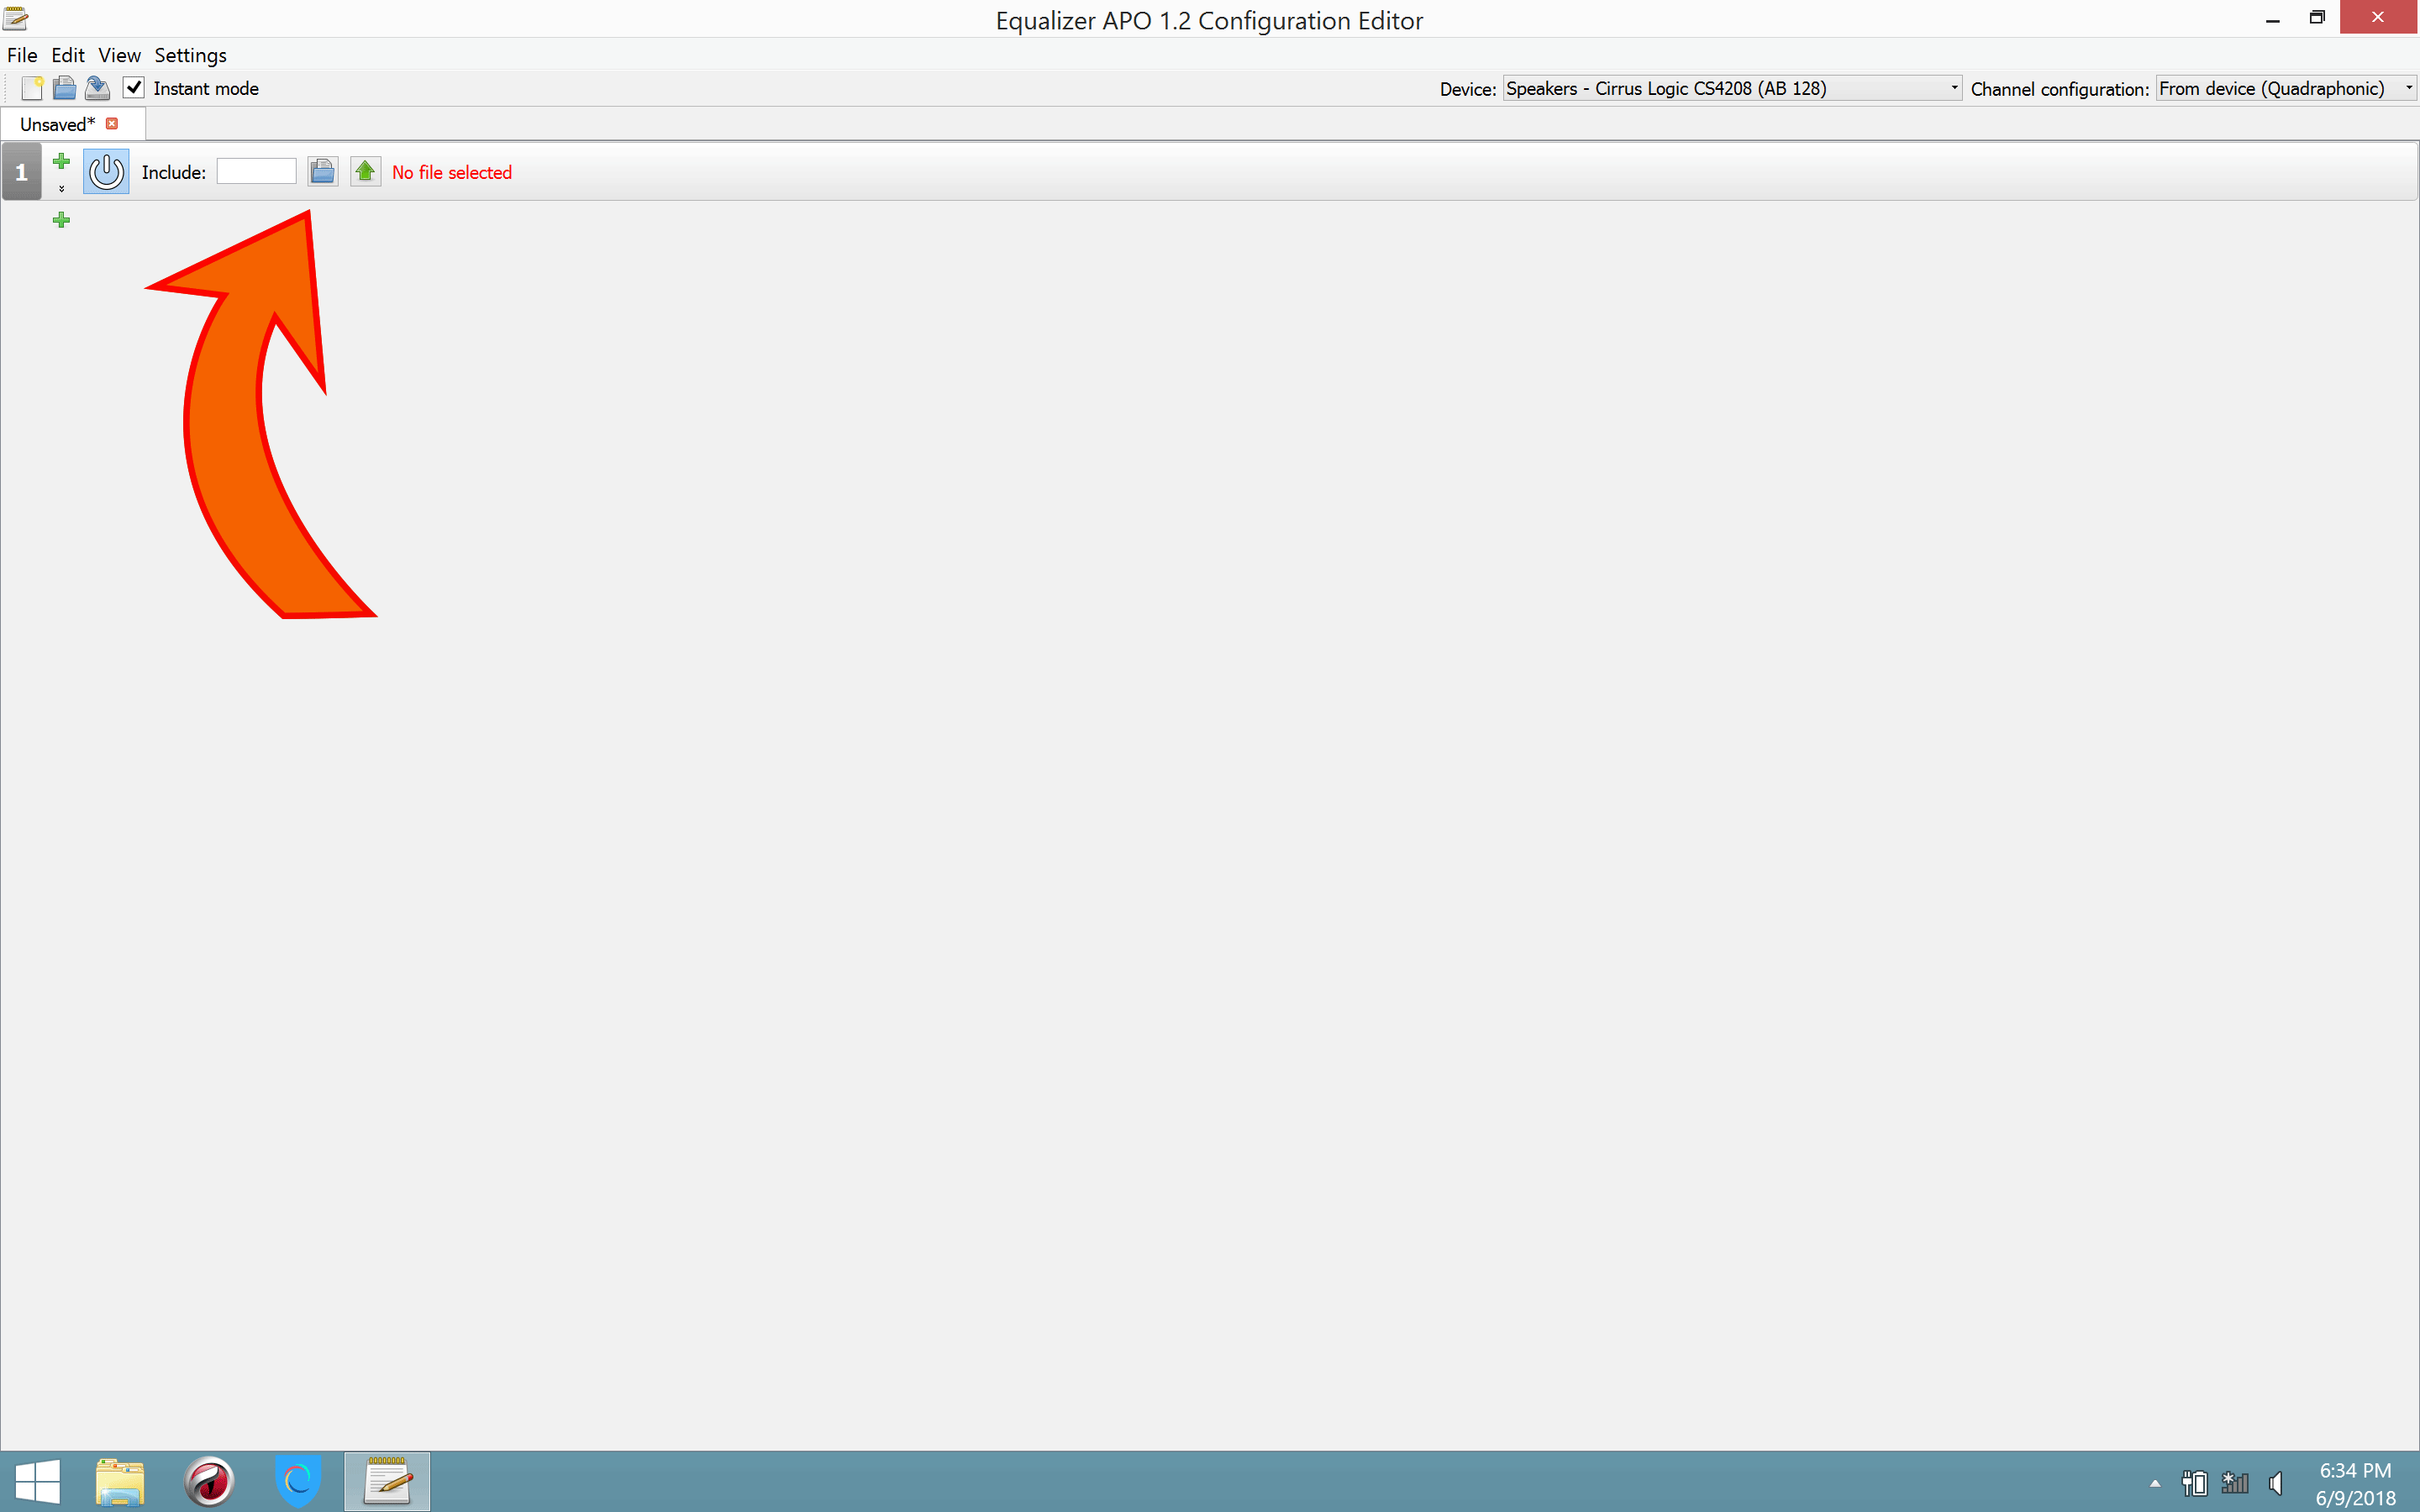Image resolution: width=2420 pixels, height=1512 pixels.
Task: Click the Open file toolbar icon
Action: [64, 88]
